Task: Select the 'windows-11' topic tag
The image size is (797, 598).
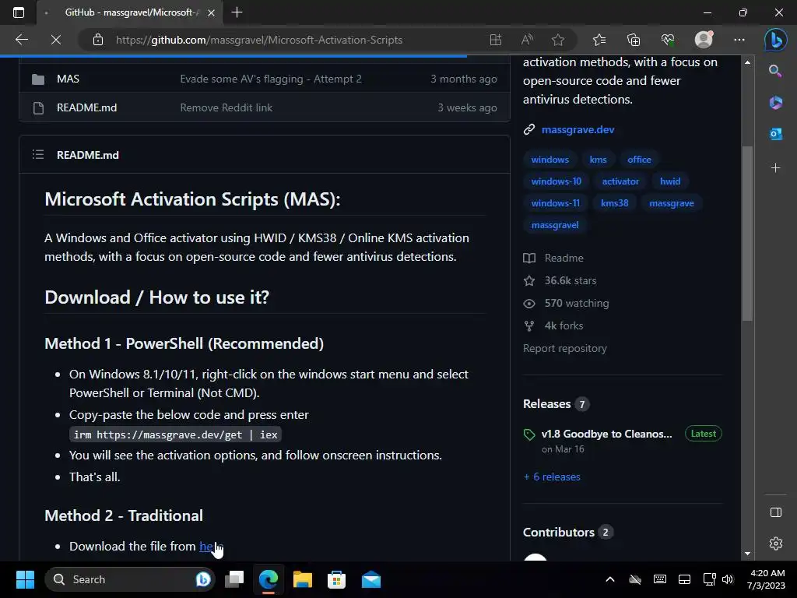Action: pos(556,203)
